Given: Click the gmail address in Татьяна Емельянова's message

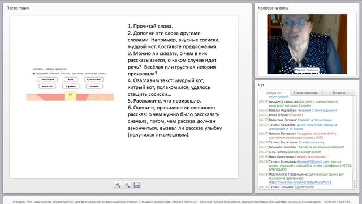Looking at the screenshot, I should 313,161.
